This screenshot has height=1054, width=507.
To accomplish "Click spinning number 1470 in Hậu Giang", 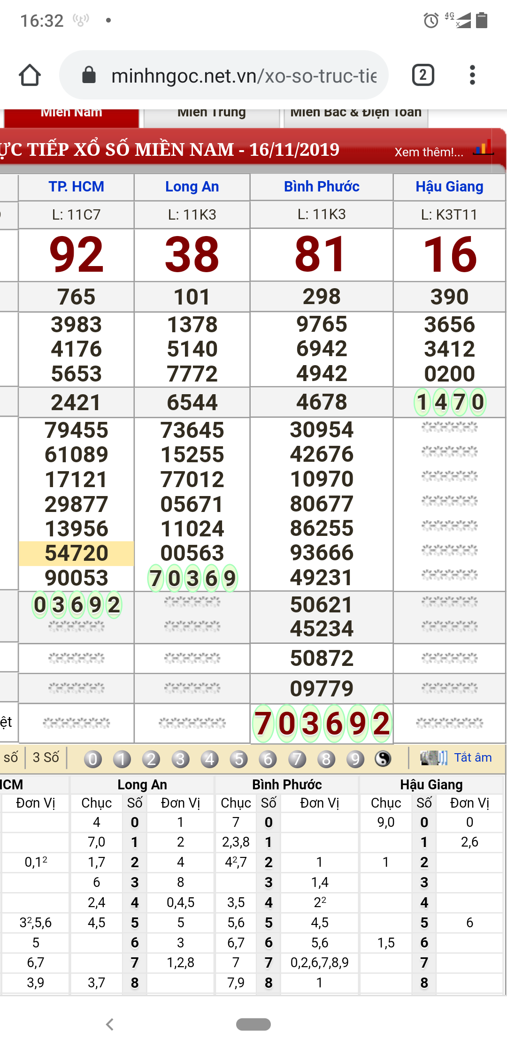I will pos(449,402).
